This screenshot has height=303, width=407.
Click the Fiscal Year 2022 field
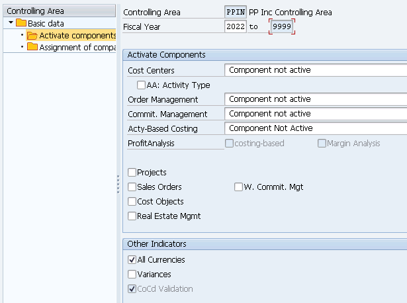coord(236,26)
